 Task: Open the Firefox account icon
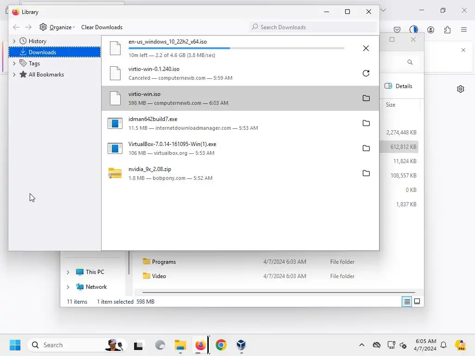click(430, 29)
